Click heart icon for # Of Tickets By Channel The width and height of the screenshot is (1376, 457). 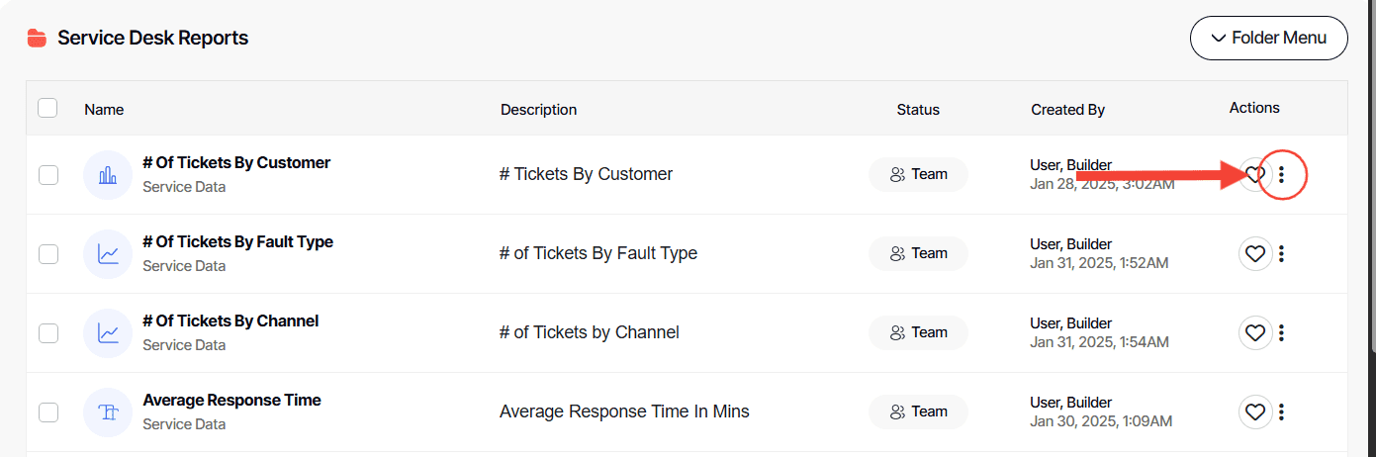pos(1254,333)
